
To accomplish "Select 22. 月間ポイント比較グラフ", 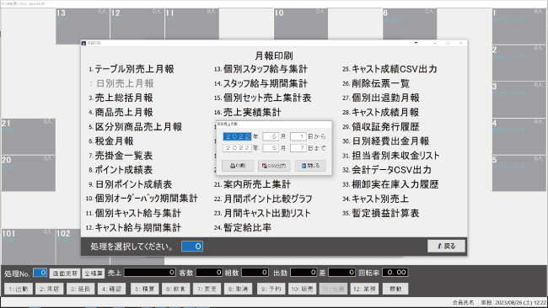I will 263,199.
